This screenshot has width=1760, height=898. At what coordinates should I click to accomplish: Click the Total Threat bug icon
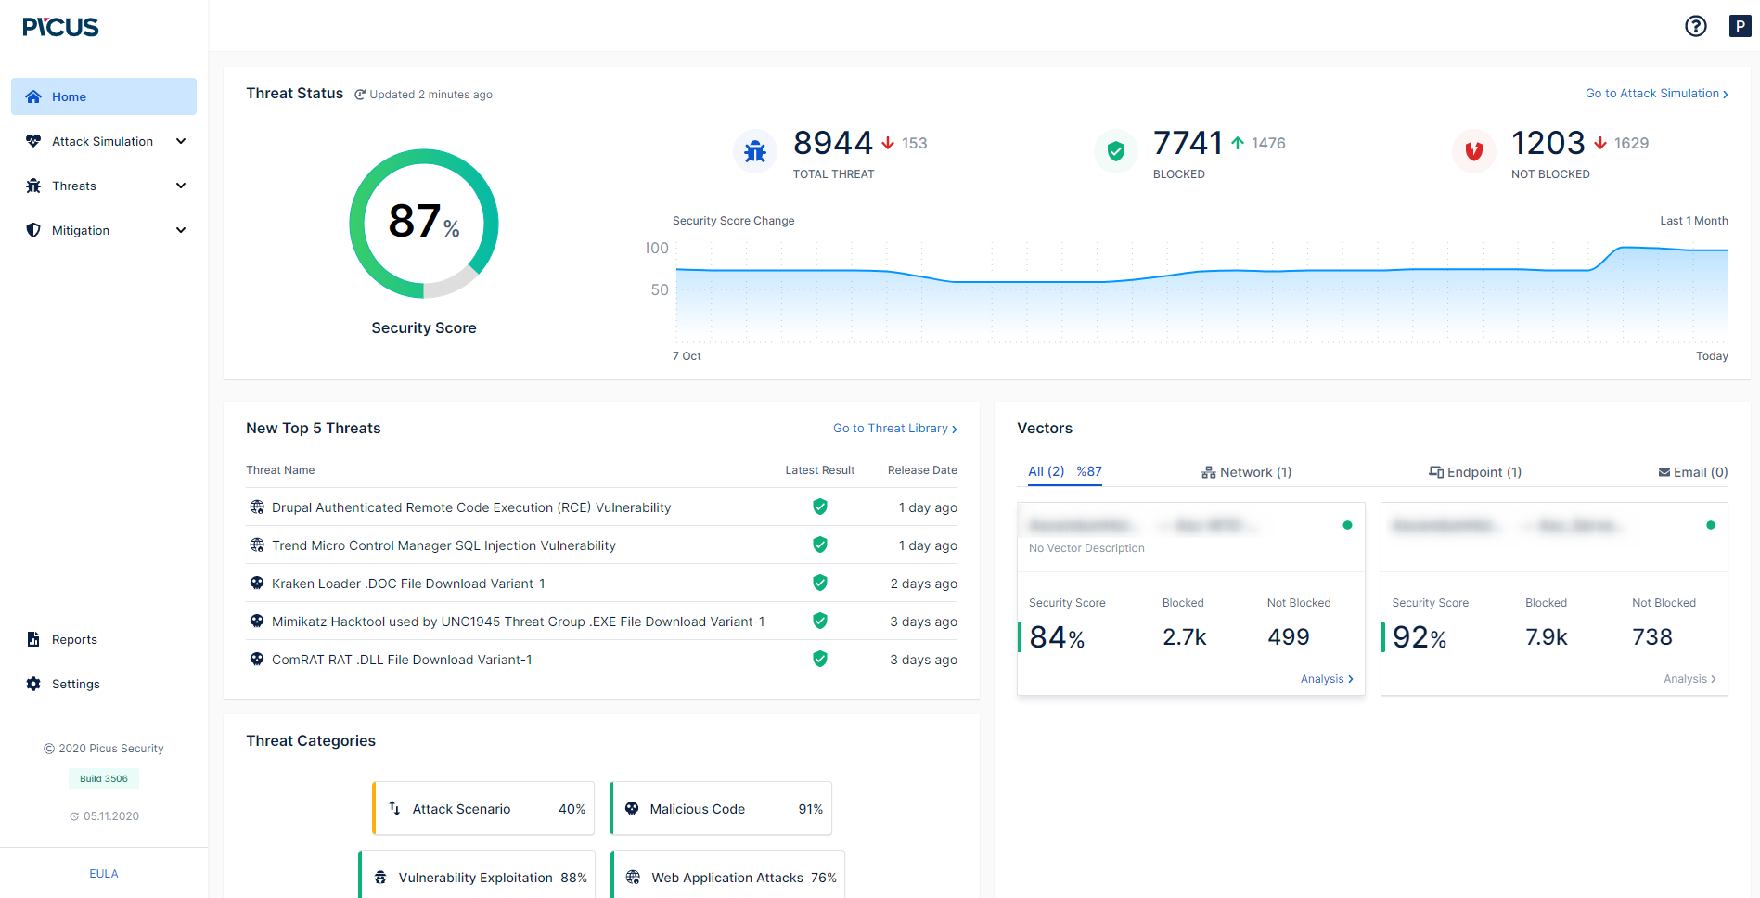point(755,151)
